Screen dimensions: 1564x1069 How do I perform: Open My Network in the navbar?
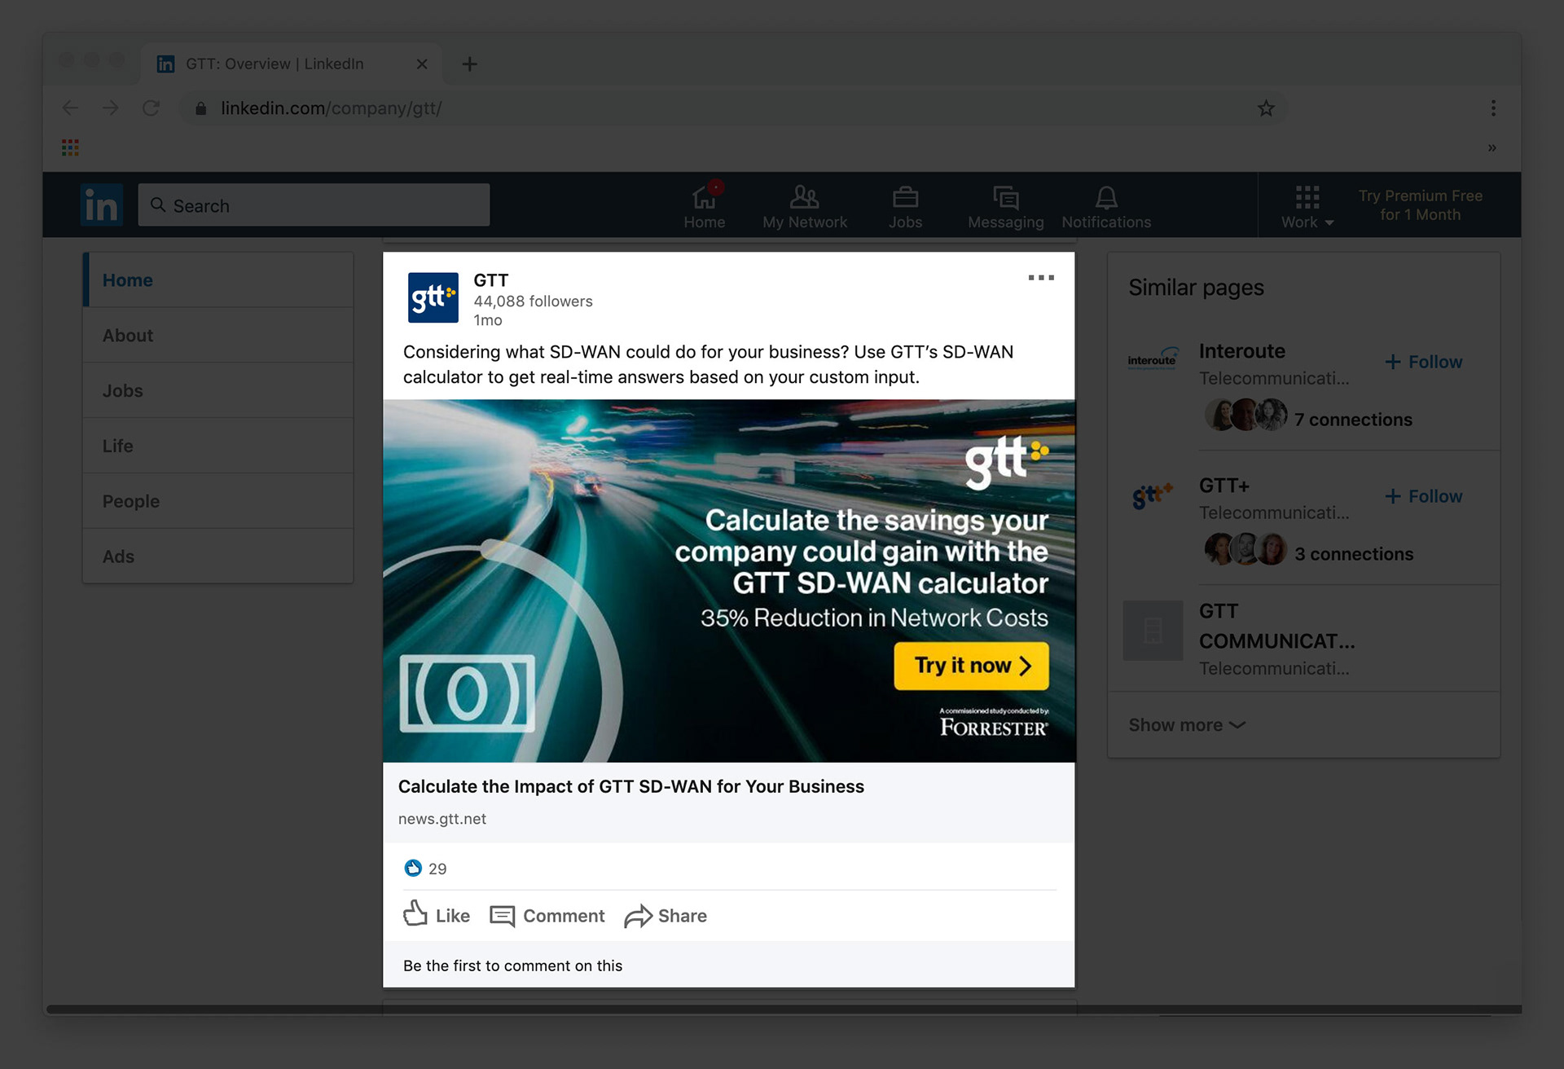pos(805,205)
